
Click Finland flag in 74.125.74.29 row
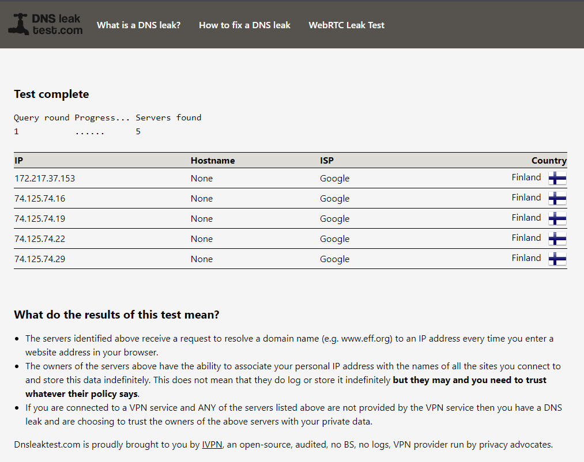coord(557,259)
